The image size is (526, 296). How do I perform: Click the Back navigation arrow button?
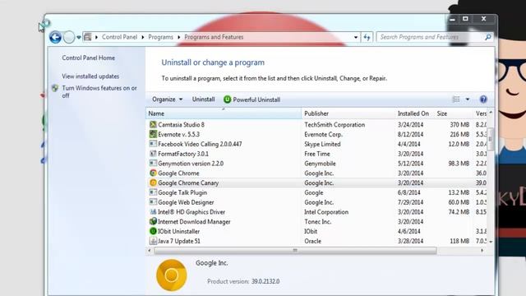coord(55,37)
